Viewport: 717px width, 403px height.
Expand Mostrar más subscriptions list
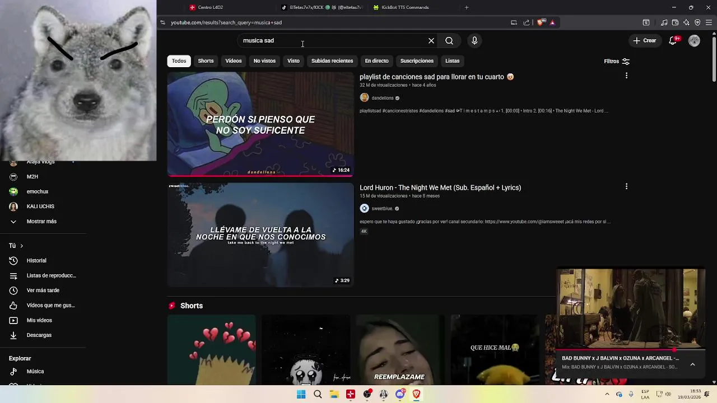(41, 221)
